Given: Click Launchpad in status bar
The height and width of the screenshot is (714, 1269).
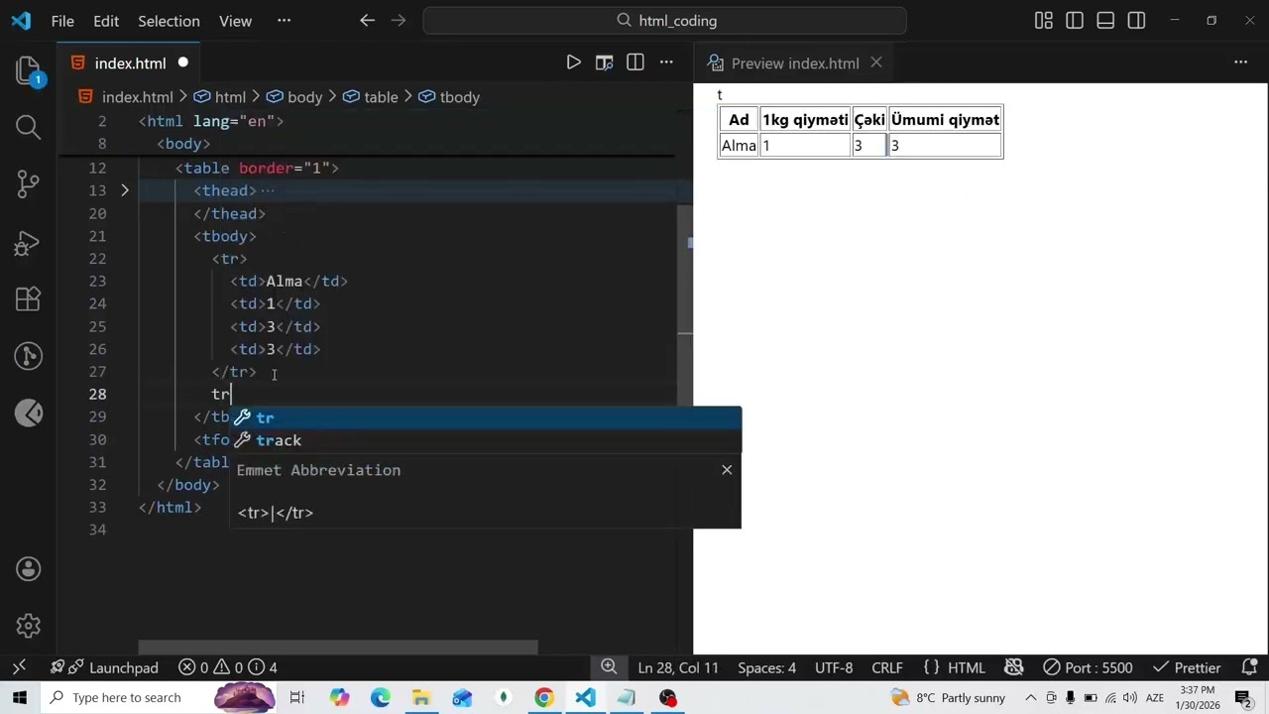Looking at the screenshot, I should pos(104,667).
